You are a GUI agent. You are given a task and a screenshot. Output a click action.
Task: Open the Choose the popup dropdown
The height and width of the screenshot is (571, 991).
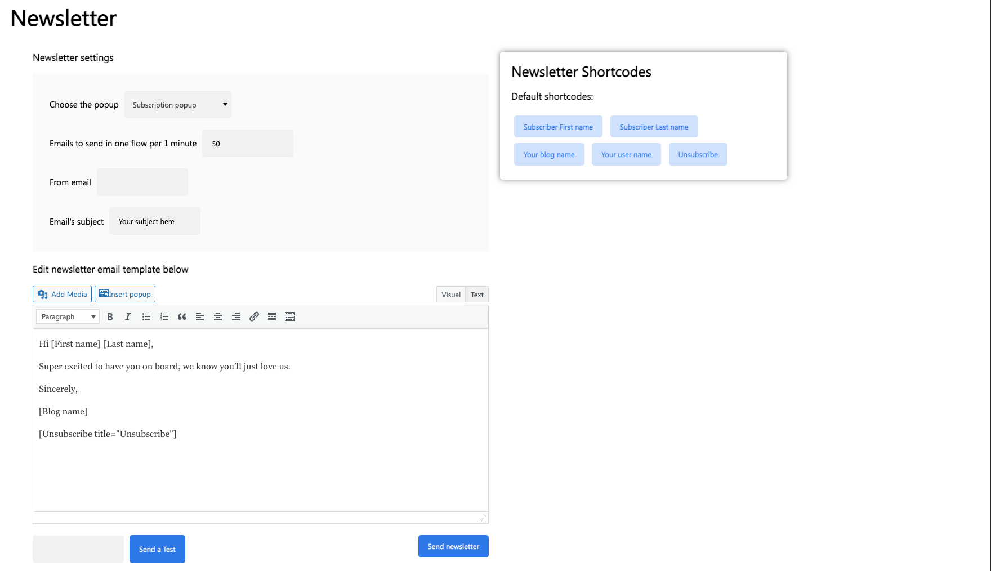(x=178, y=105)
